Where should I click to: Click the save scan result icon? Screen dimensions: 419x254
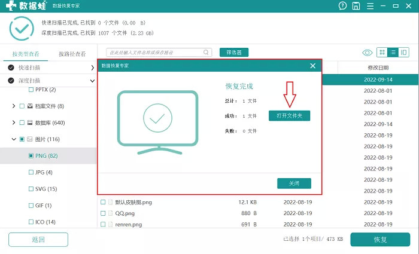point(356,5)
